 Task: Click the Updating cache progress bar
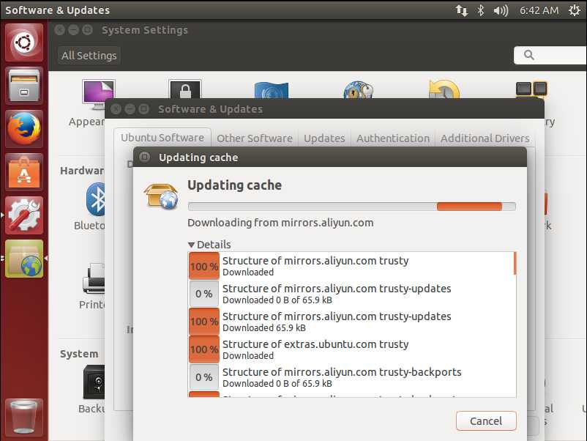click(352, 207)
